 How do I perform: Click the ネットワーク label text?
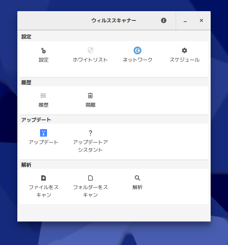tap(137, 60)
